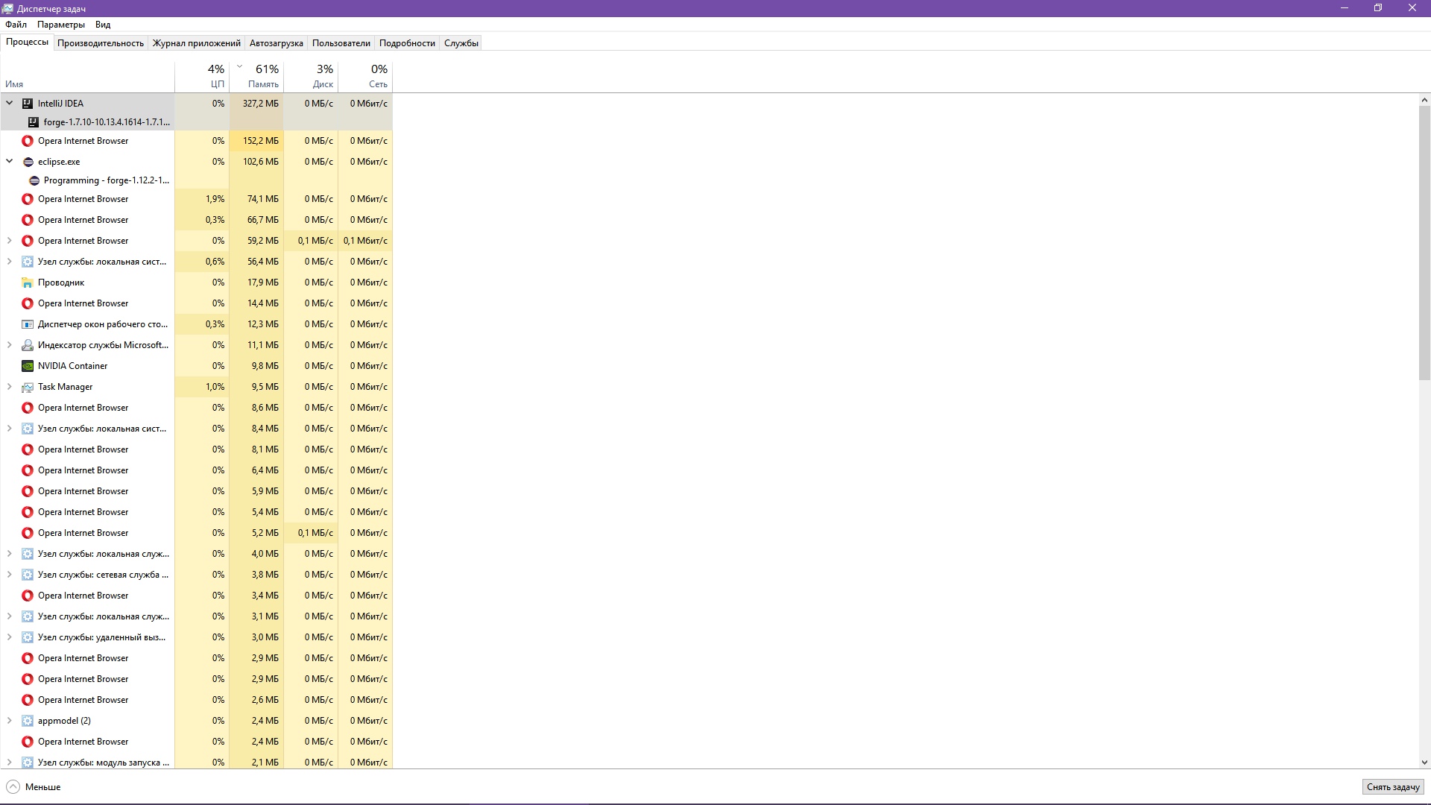Expand the appmodel (2) group
Image resolution: width=1431 pixels, height=805 pixels.
[10, 721]
